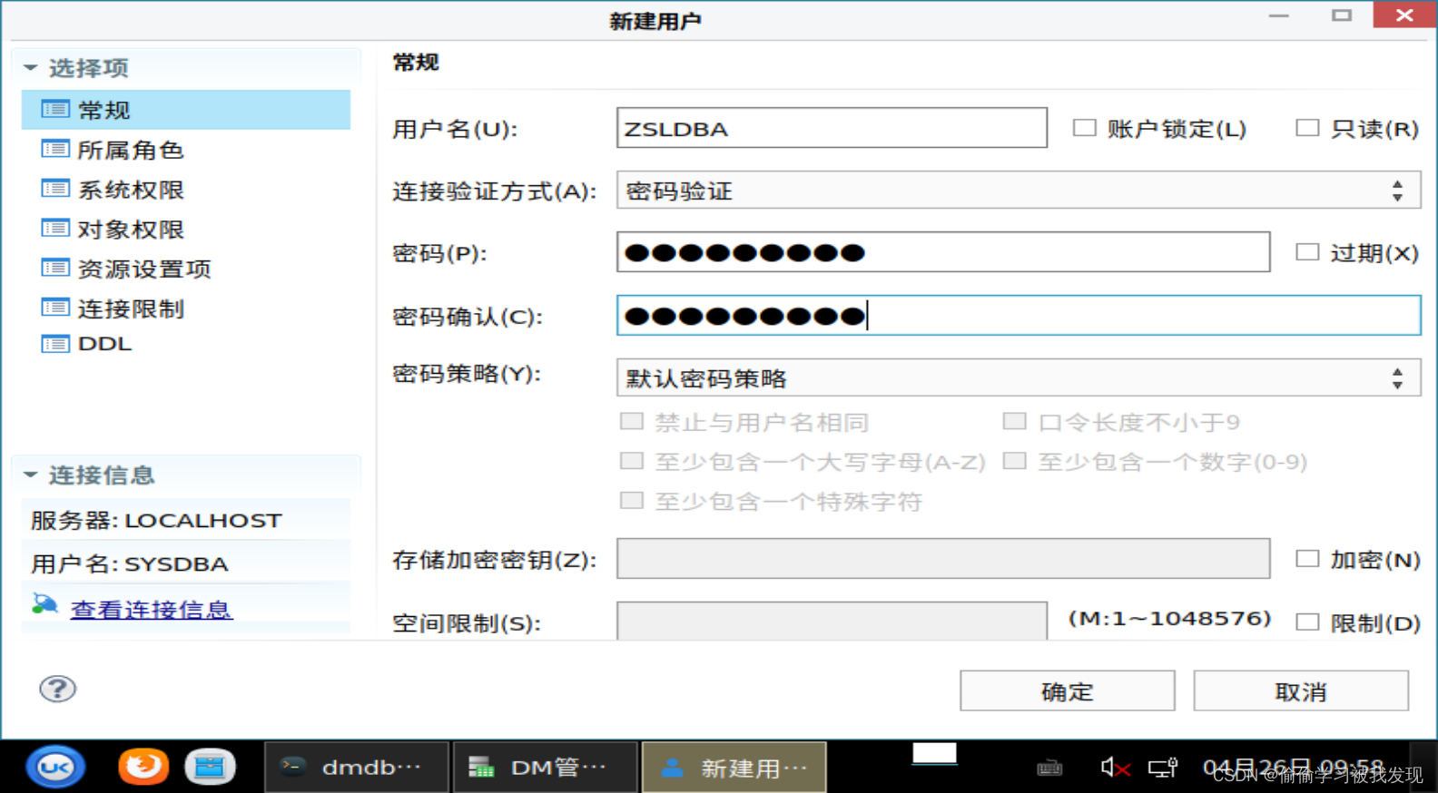1438x793 pixels.
Task: Click the 空间限制(S) field
Action: tap(832, 622)
